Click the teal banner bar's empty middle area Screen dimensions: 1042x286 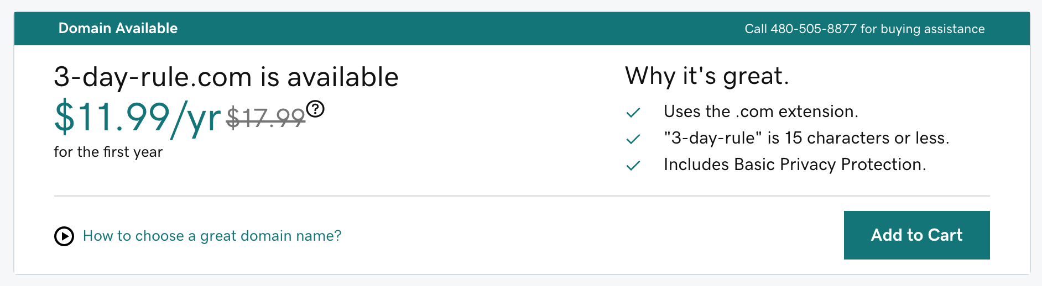tap(459, 29)
